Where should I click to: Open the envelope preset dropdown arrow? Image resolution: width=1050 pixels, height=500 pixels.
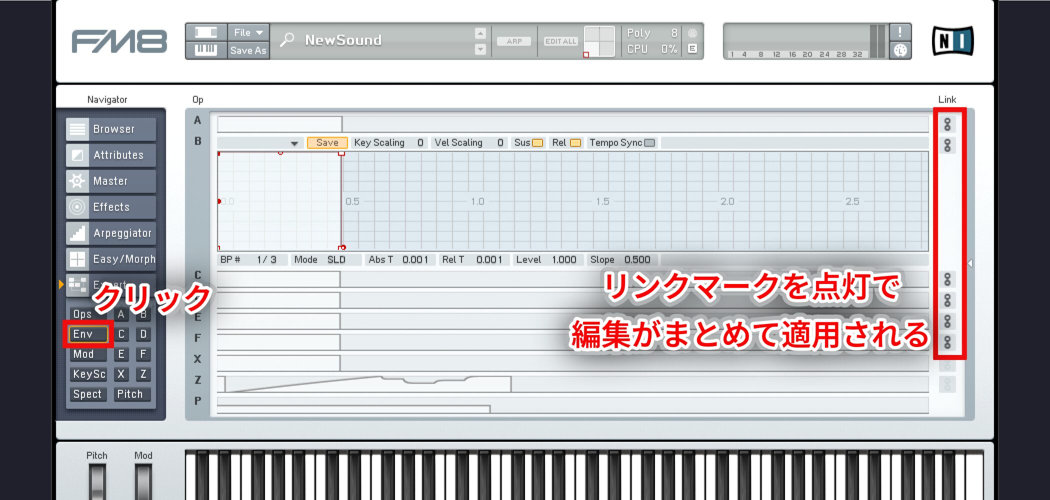tap(294, 143)
